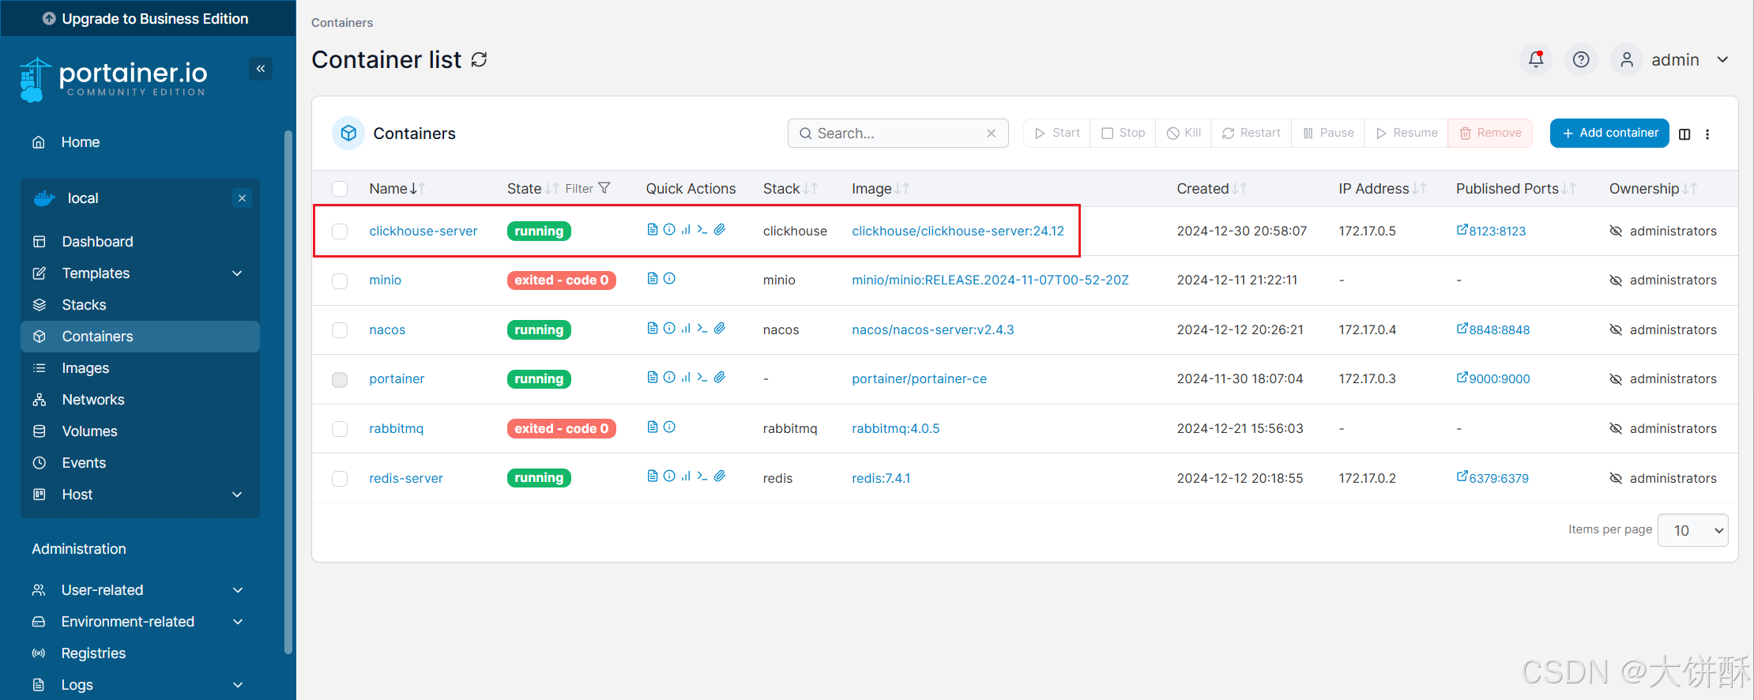Open published port 8123:8123 link
The height and width of the screenshot is (700, 1754).
[1491, 231]
